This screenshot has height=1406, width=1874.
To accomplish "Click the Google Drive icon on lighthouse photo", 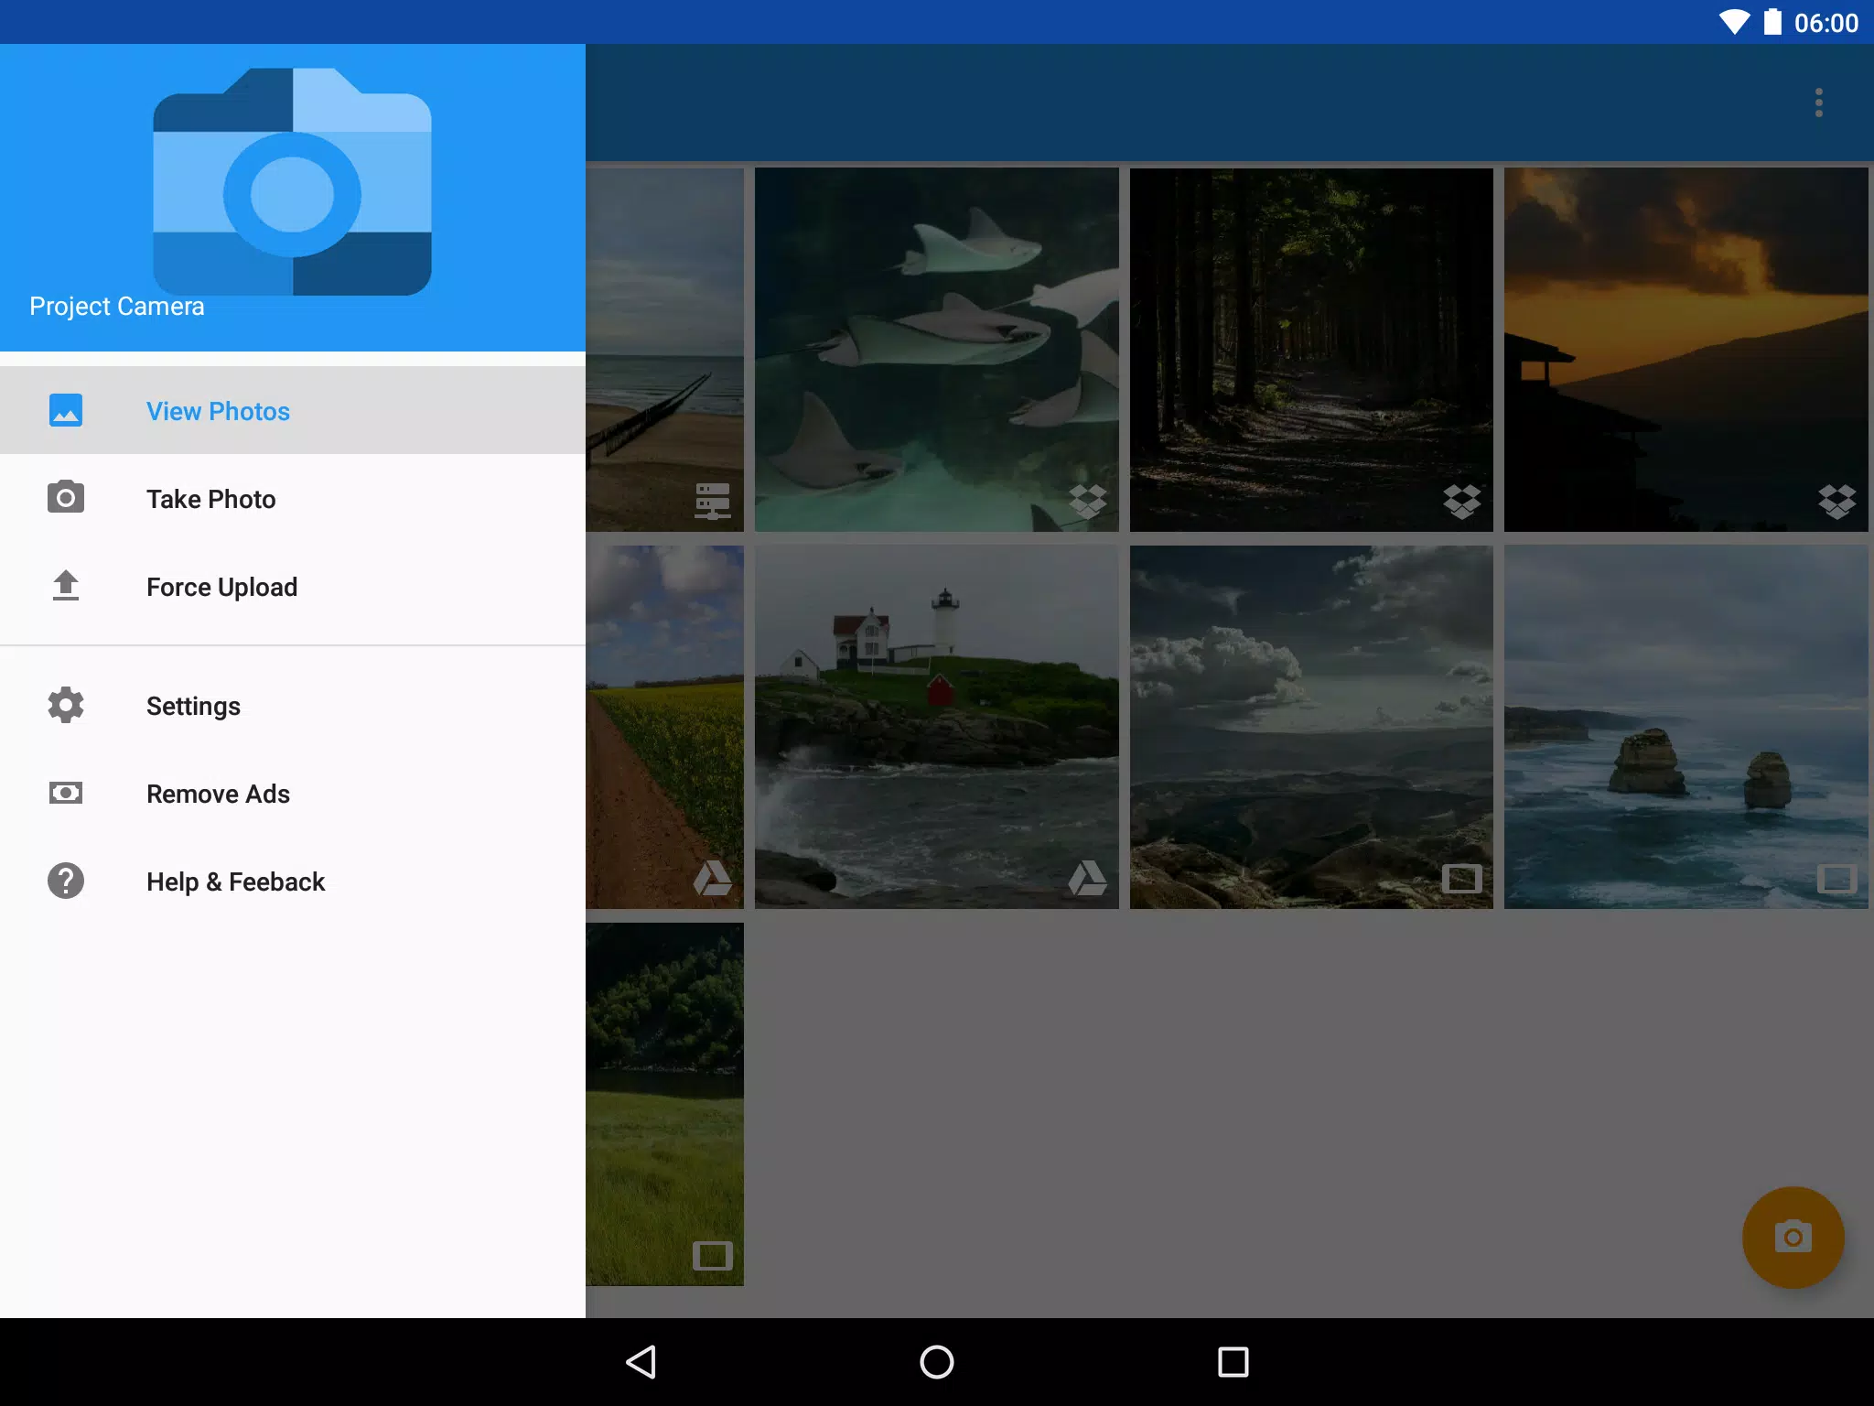I will 1088,879.
